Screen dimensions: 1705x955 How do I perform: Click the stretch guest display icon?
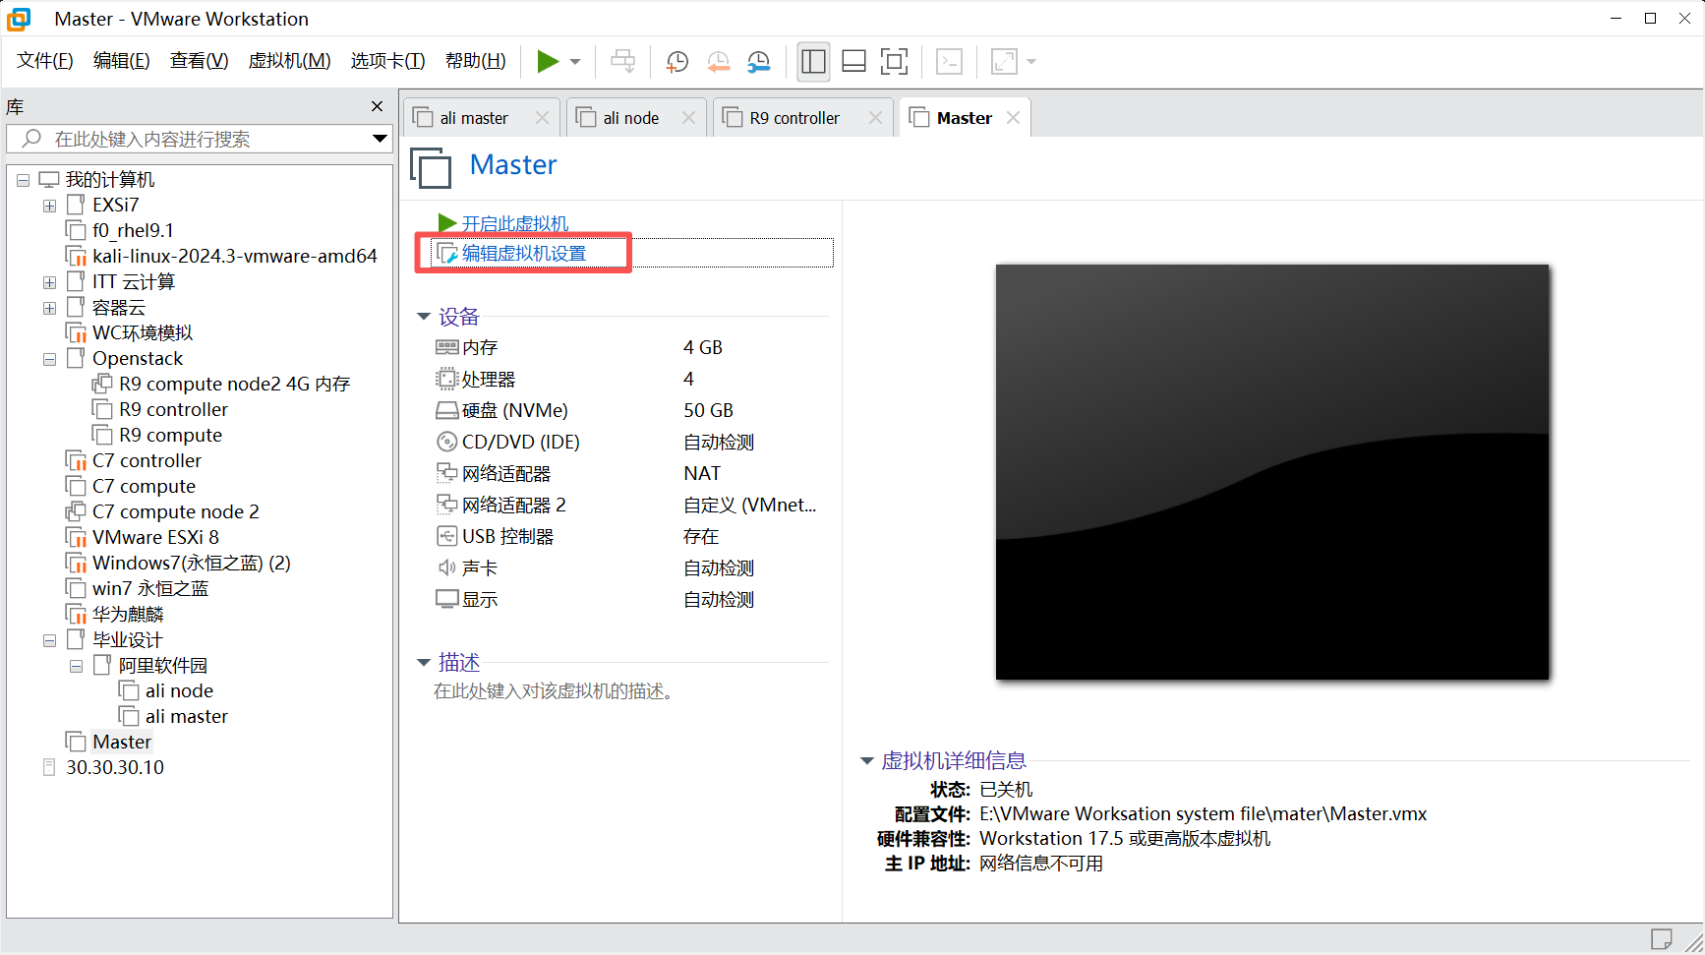(x=1004, y=61)
